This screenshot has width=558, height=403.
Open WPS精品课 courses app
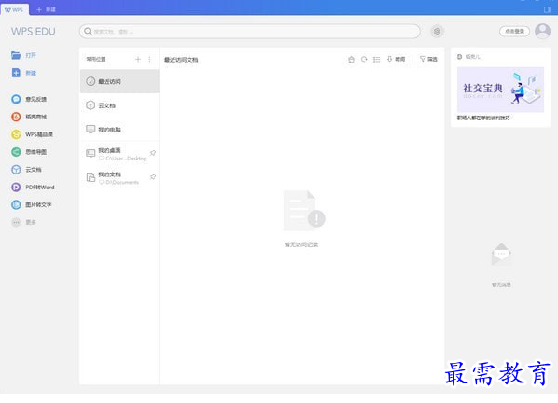(32, 134)
